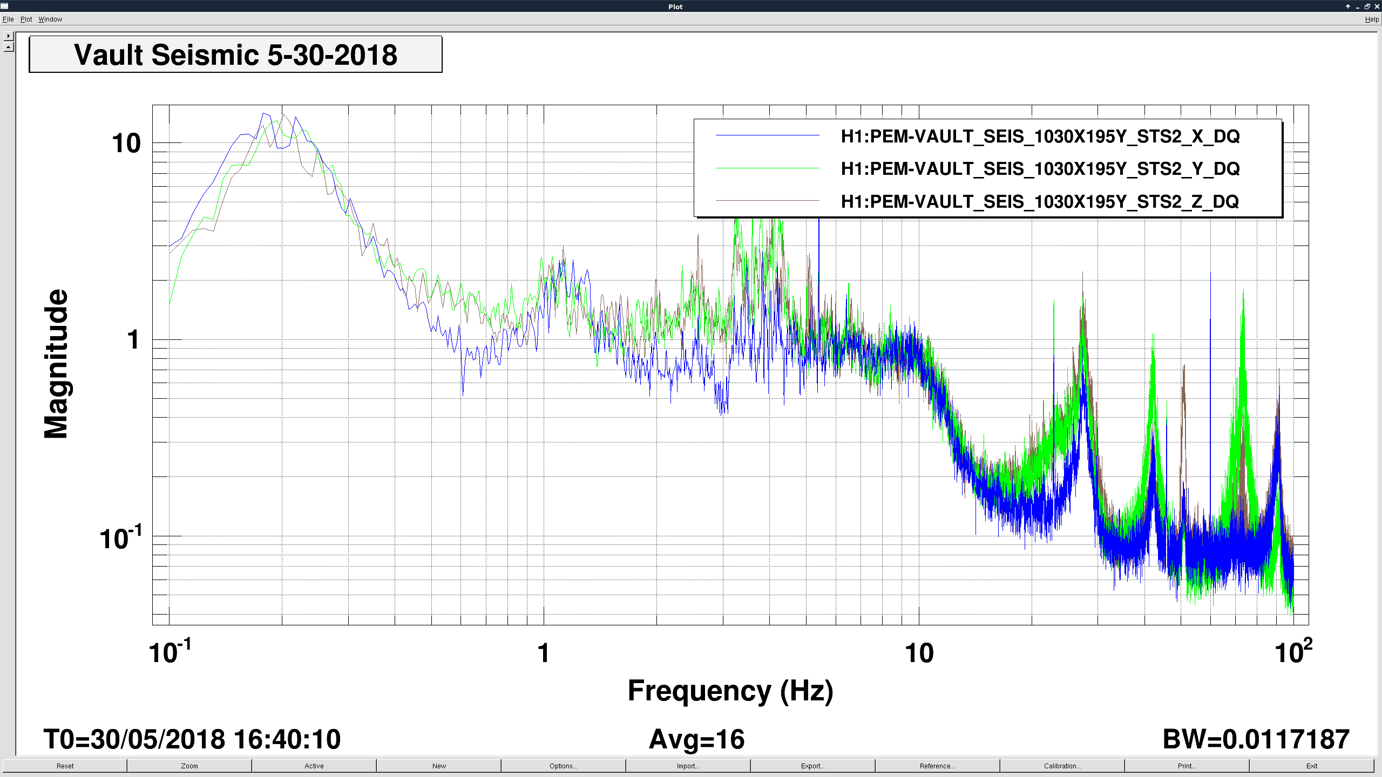Click the right-arrow pane expander button
The height and width of the screenshot is (777, 1382).
(x=8, y=36)
